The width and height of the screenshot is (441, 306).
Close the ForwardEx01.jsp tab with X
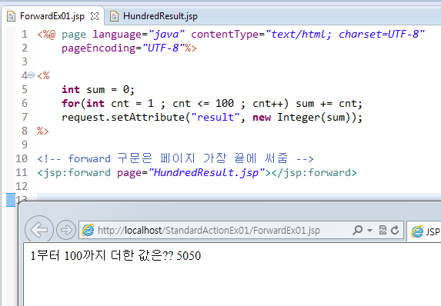pos(95,16)
